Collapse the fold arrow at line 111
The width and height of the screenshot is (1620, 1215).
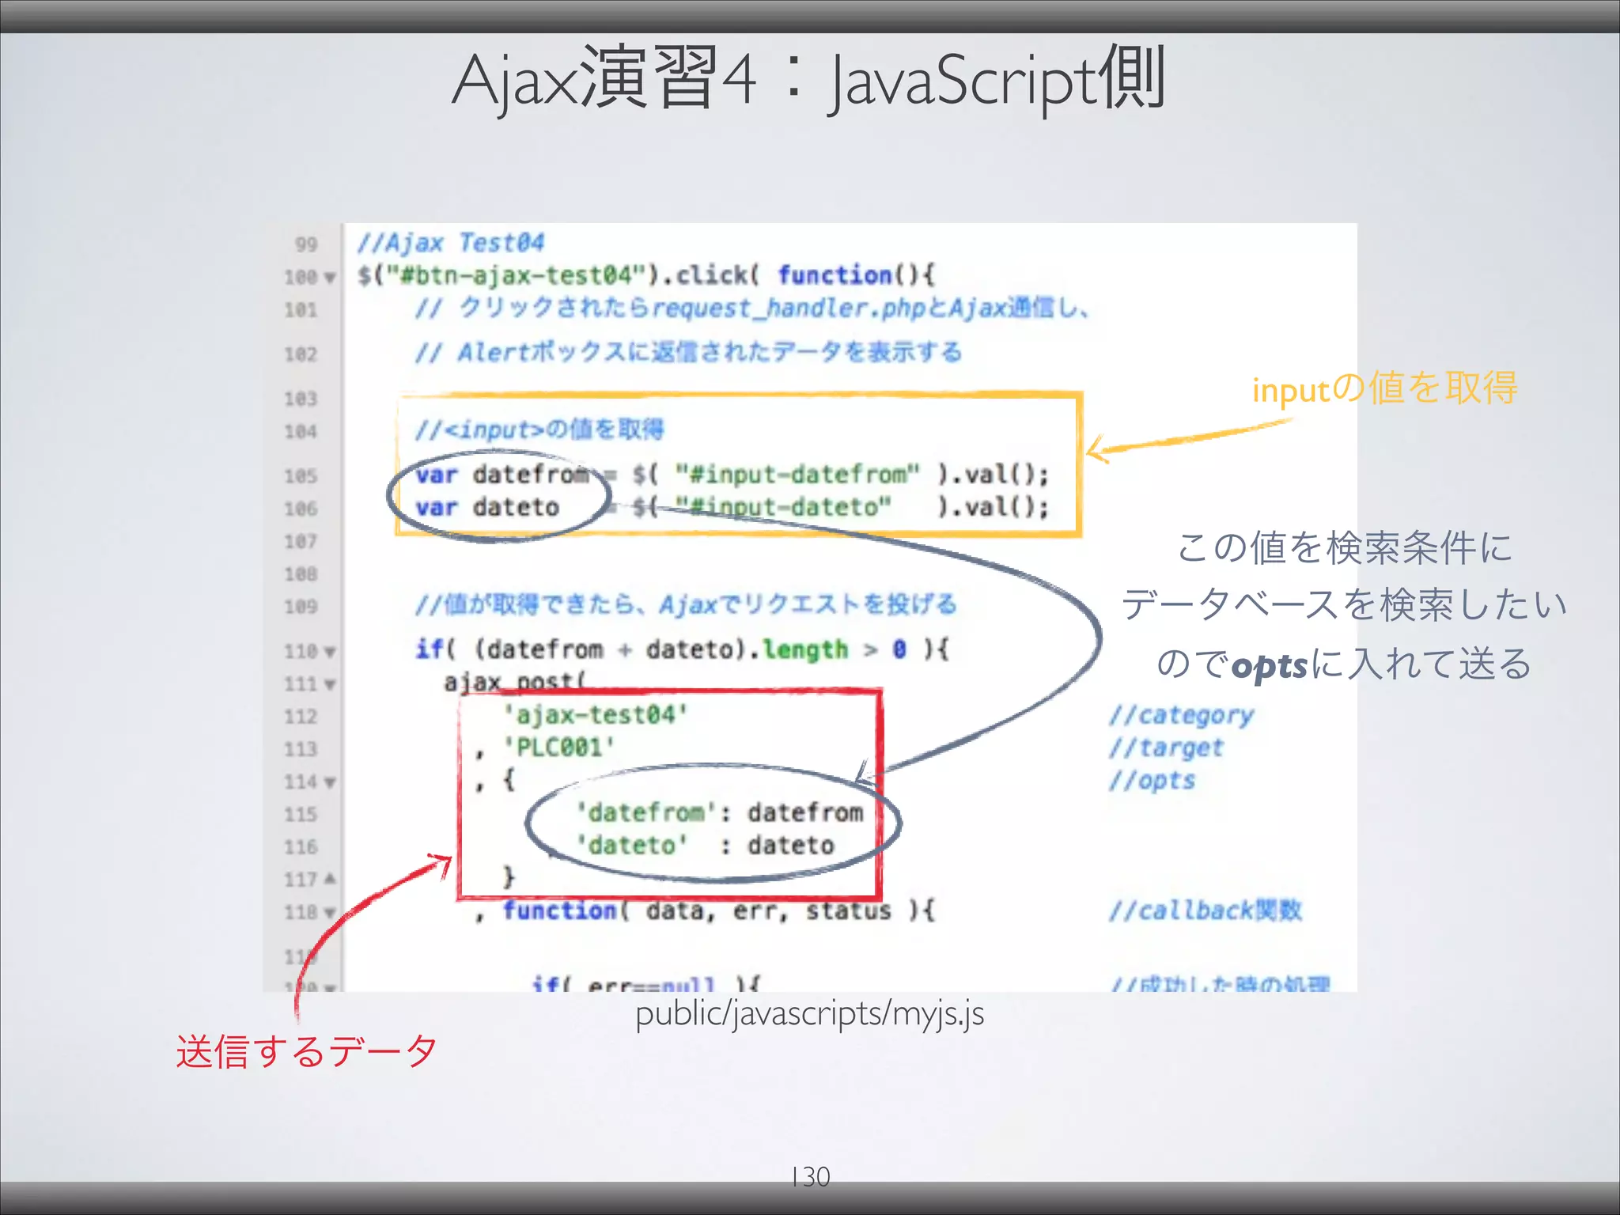330,685
